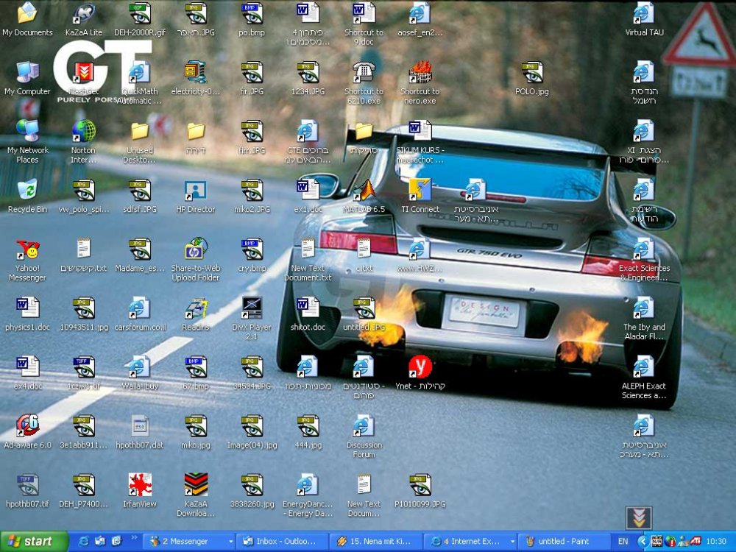Select the ALEPH Exact Sciences shortcut
The width and height of the screenshot is (736, 552).
[643, 367]
